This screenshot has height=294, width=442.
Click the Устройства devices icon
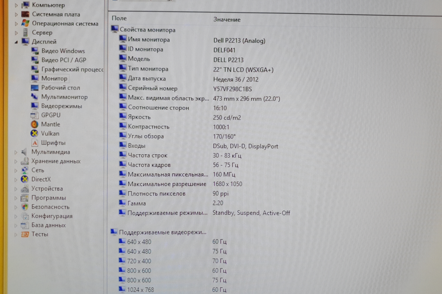(x=24, y=188)
